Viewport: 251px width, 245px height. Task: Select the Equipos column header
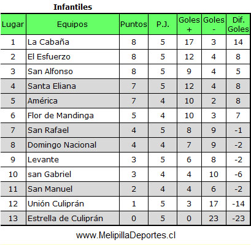pyautogui.click(x=72, y=24)
